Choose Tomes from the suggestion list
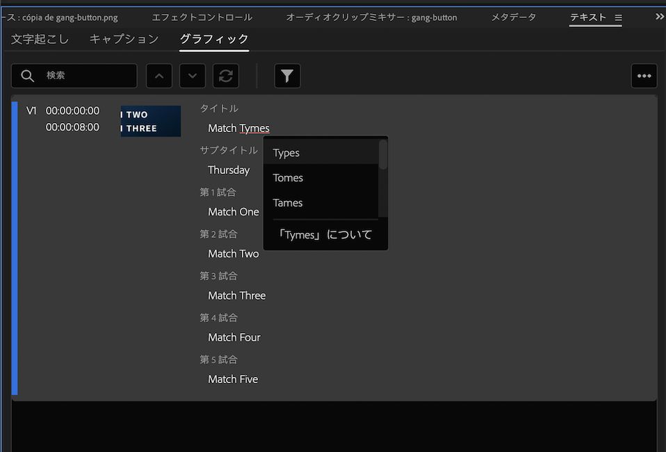The image size is (666, 452). pyautogui.click(x=288, y=177)
